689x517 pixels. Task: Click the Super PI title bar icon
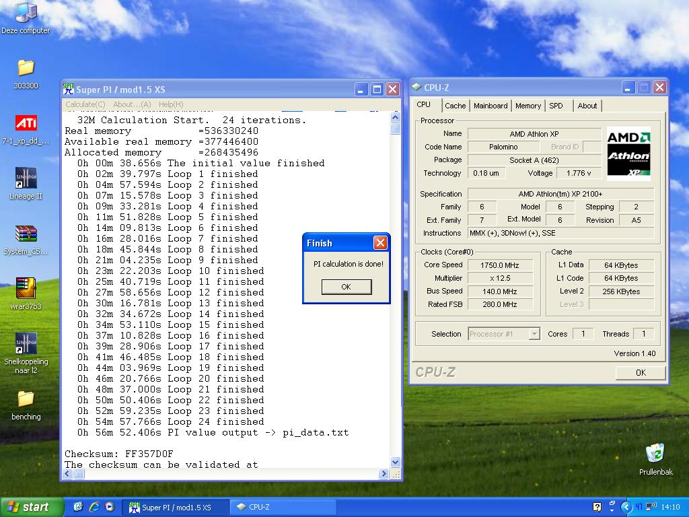tap(68, 90)
